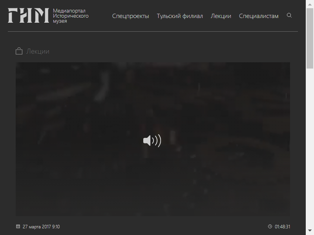Click the duration text 01:48:31

tap(282, 227)
